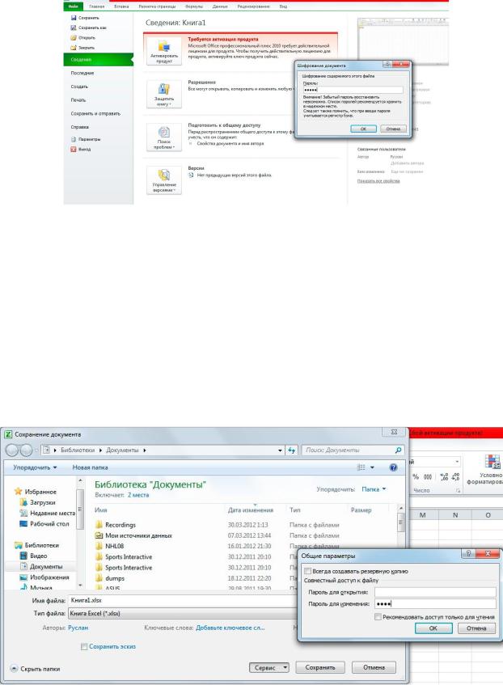Select Видео library in the navigation pane
The image size is (503, 685).
point(34,556)
